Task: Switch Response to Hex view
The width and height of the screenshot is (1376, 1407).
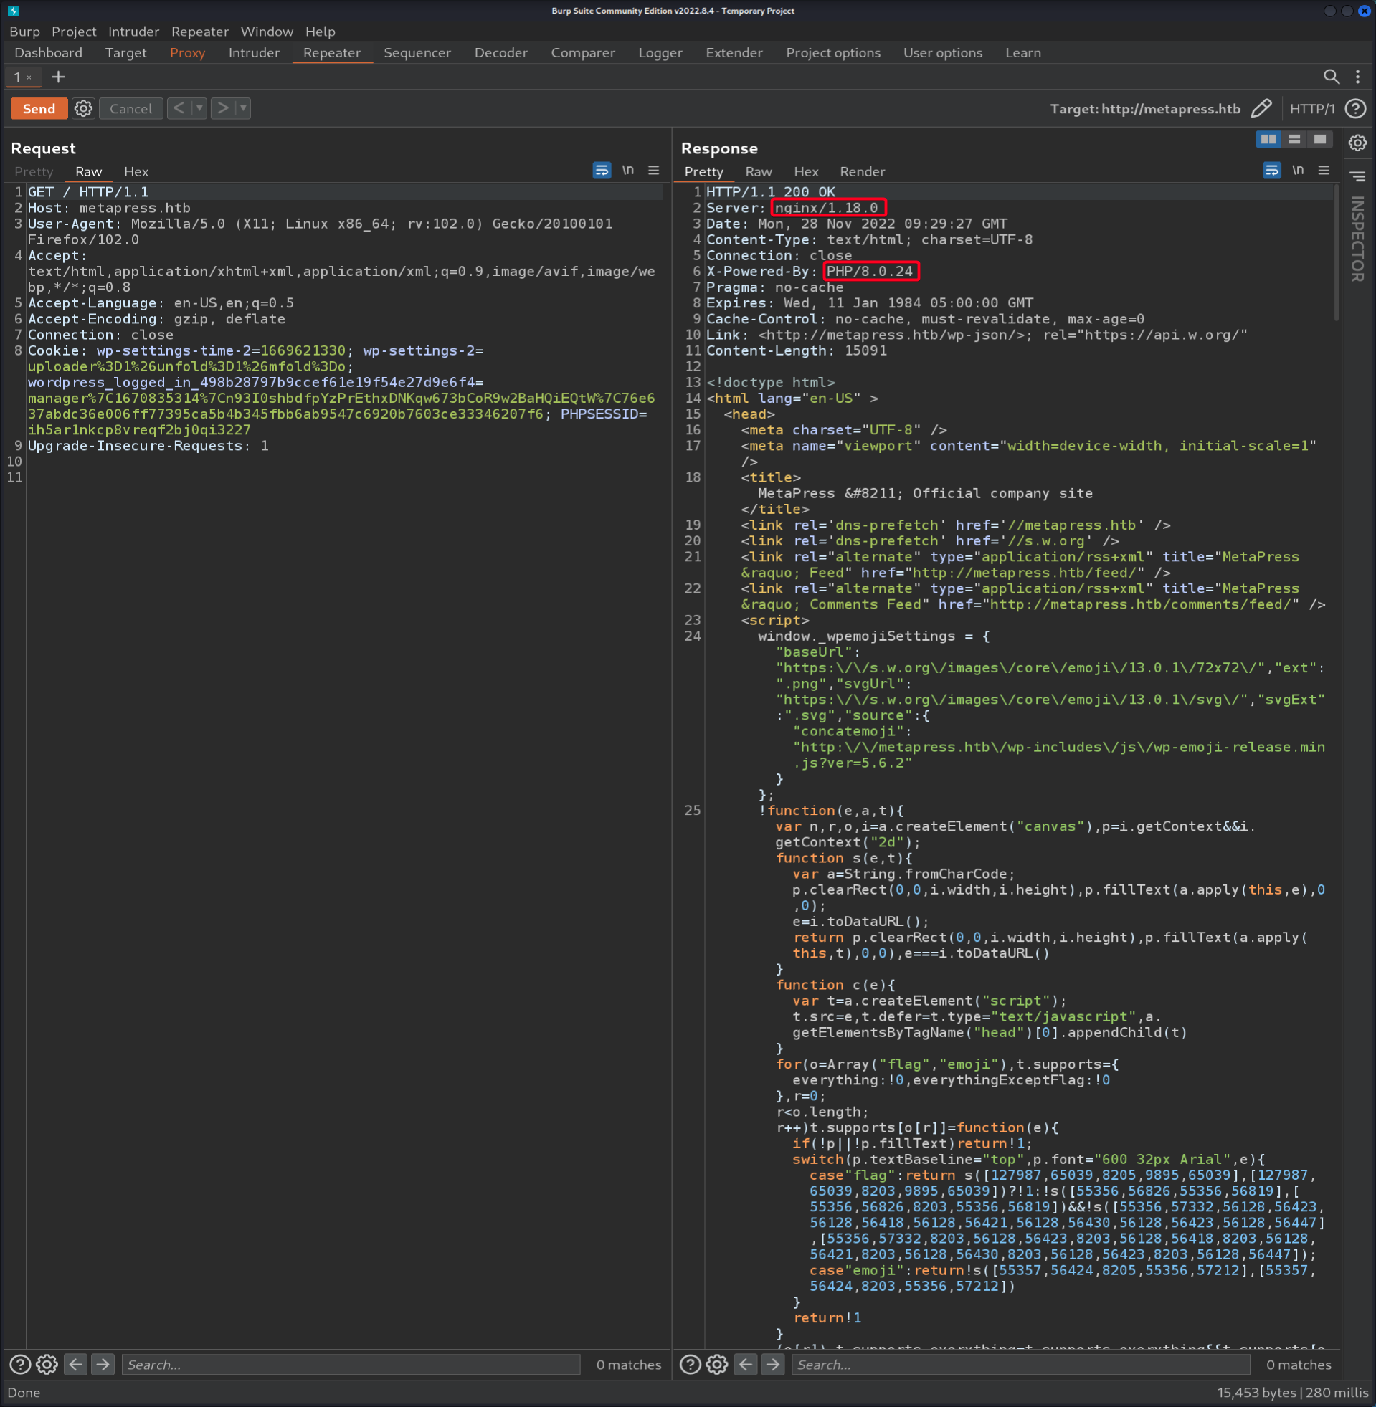Action: [x=806, y=172]
